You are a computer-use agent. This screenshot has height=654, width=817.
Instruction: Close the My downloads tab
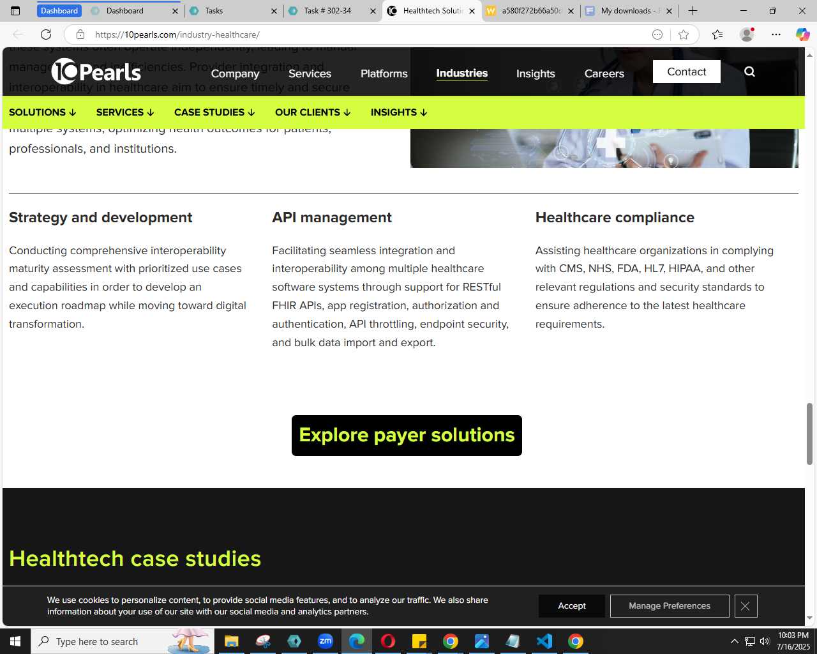click(x=669, y=11)
